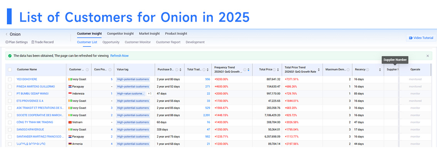Screen dimensions: 437x159
Task: Check the ASK TRANSIT ET PRESTATIONS row checkbox
Action: (10, 108)
